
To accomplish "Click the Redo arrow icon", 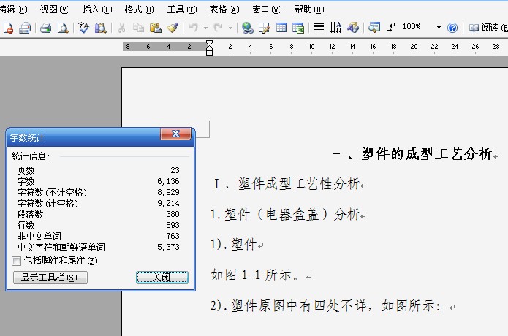I will tap(219, 28).
